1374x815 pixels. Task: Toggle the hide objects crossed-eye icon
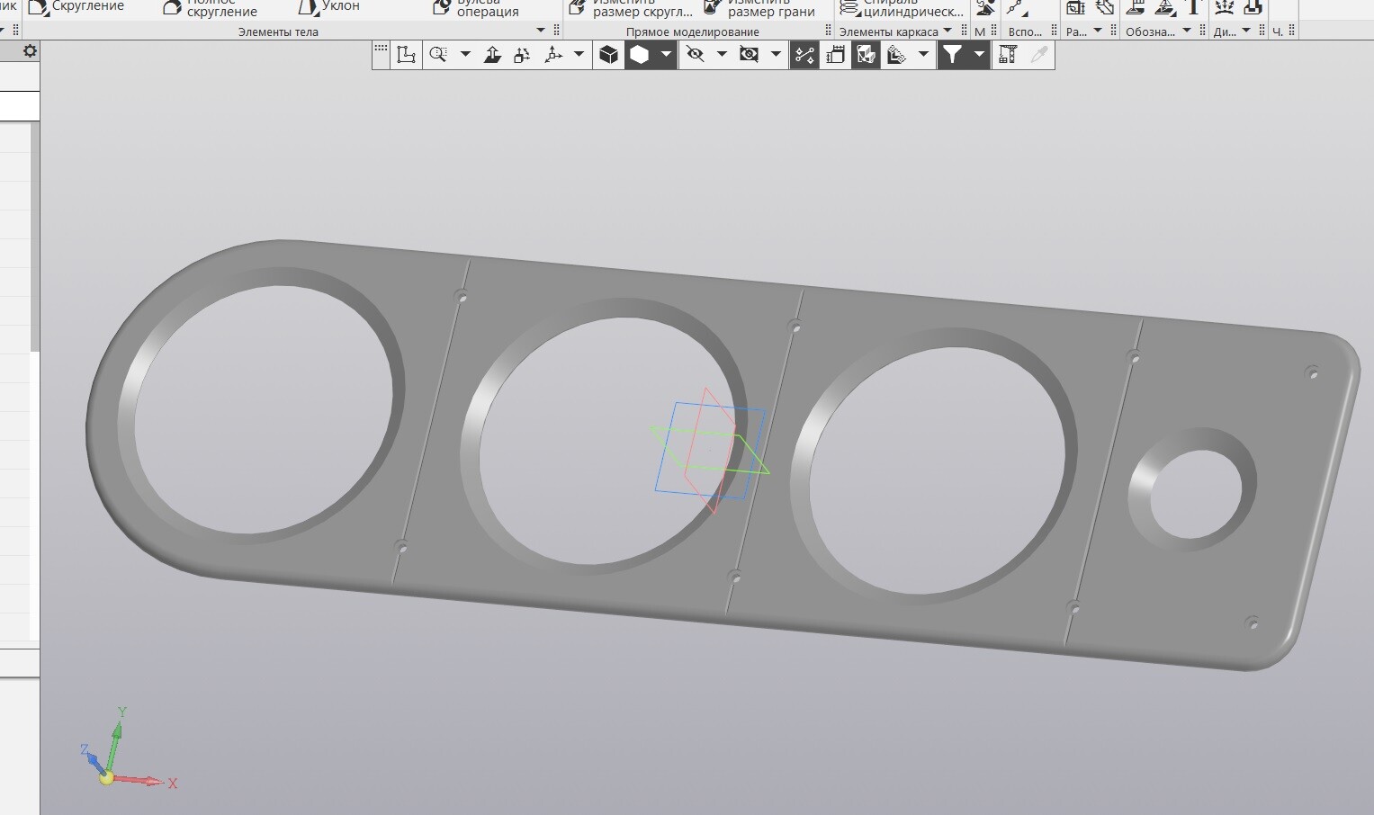tap(695, 55)
